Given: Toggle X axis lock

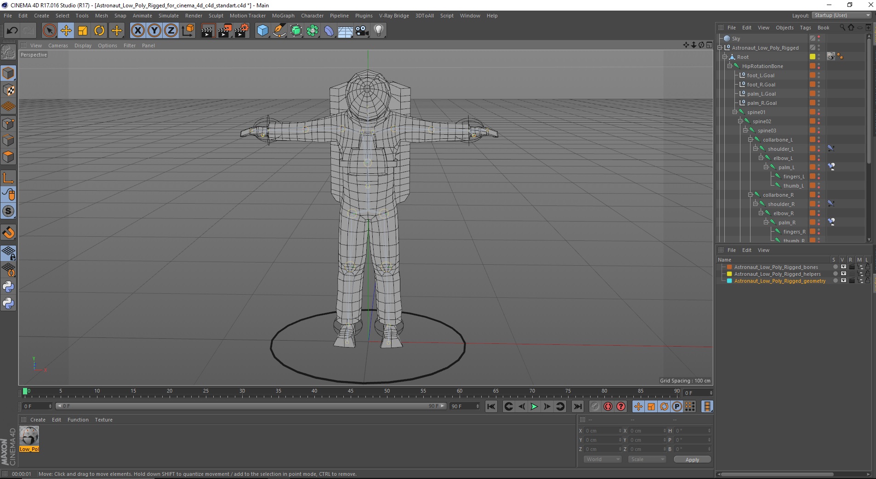Looking at the screenshot, I should [x=137, y=31].
